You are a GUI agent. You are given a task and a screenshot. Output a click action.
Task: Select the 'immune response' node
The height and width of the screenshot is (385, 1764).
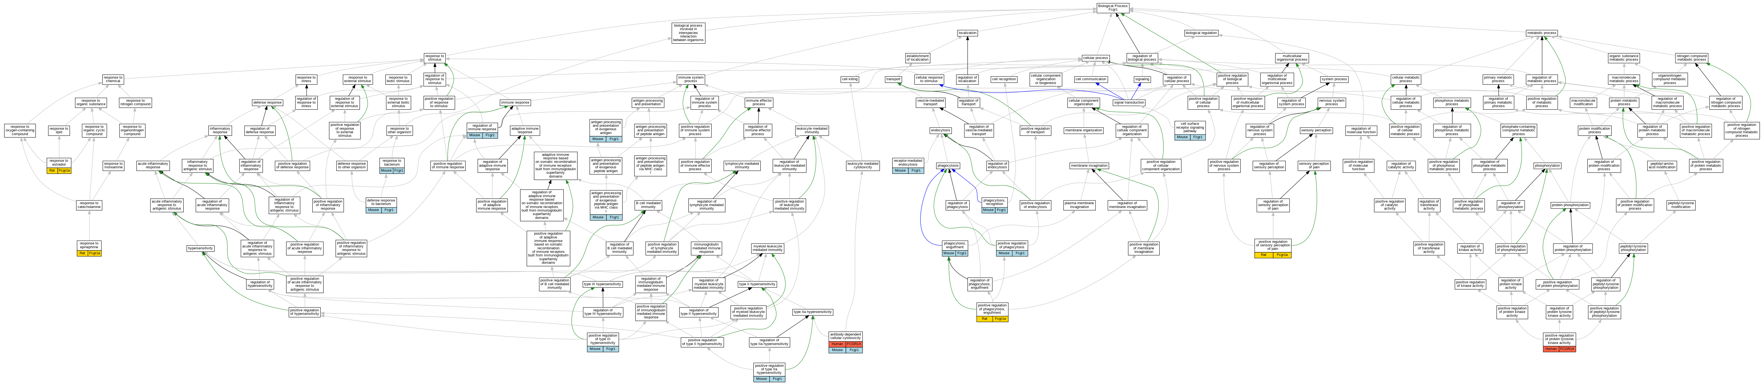[x=515, y=103]
